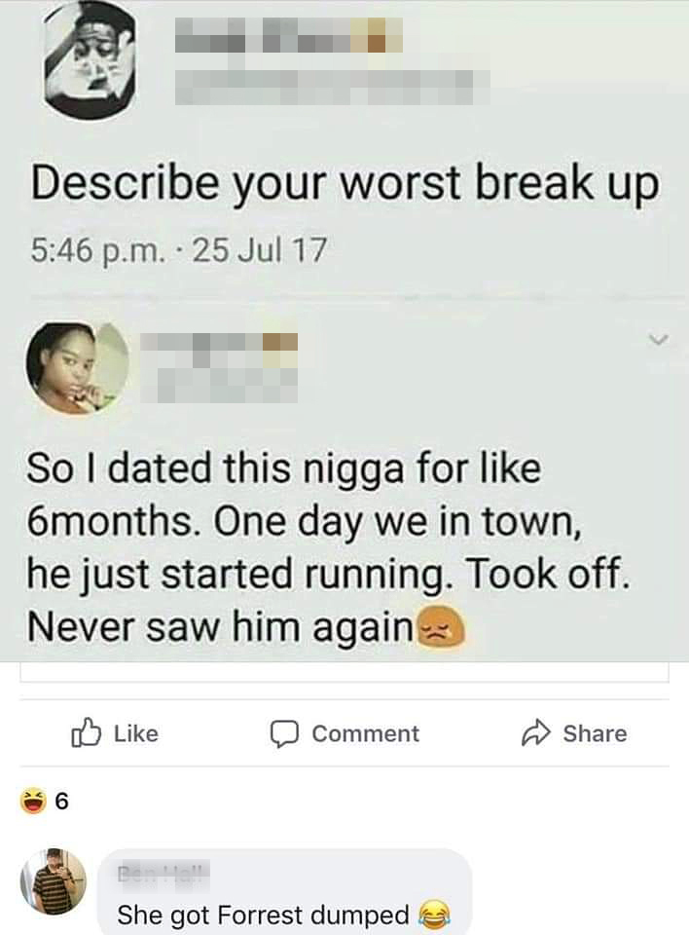Click the Like thumbs-up icon

click(84, 732)
